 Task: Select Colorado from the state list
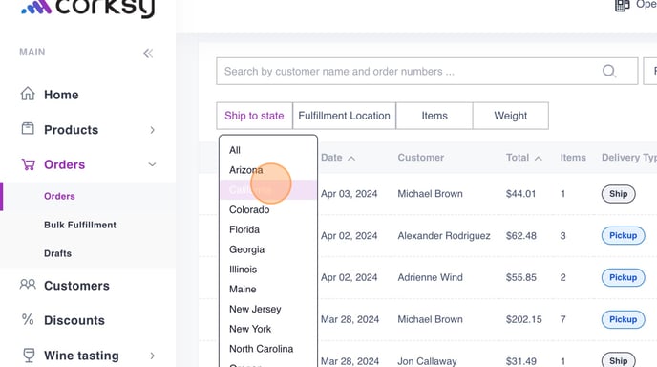point(249,209)
